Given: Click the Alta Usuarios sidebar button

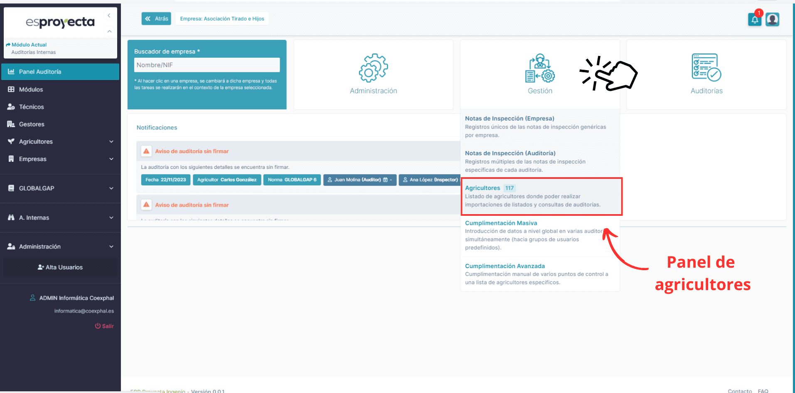Looking at the screenshot, I should tap(60, 267).
